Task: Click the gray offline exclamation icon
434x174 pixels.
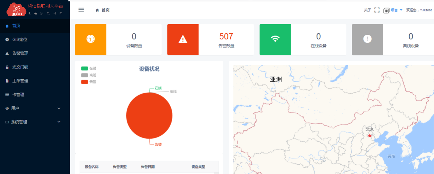Action: (367, 39)
